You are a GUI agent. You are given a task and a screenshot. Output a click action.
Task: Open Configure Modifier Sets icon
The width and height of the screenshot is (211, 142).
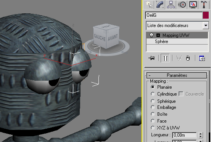click(x=202, y=58)
